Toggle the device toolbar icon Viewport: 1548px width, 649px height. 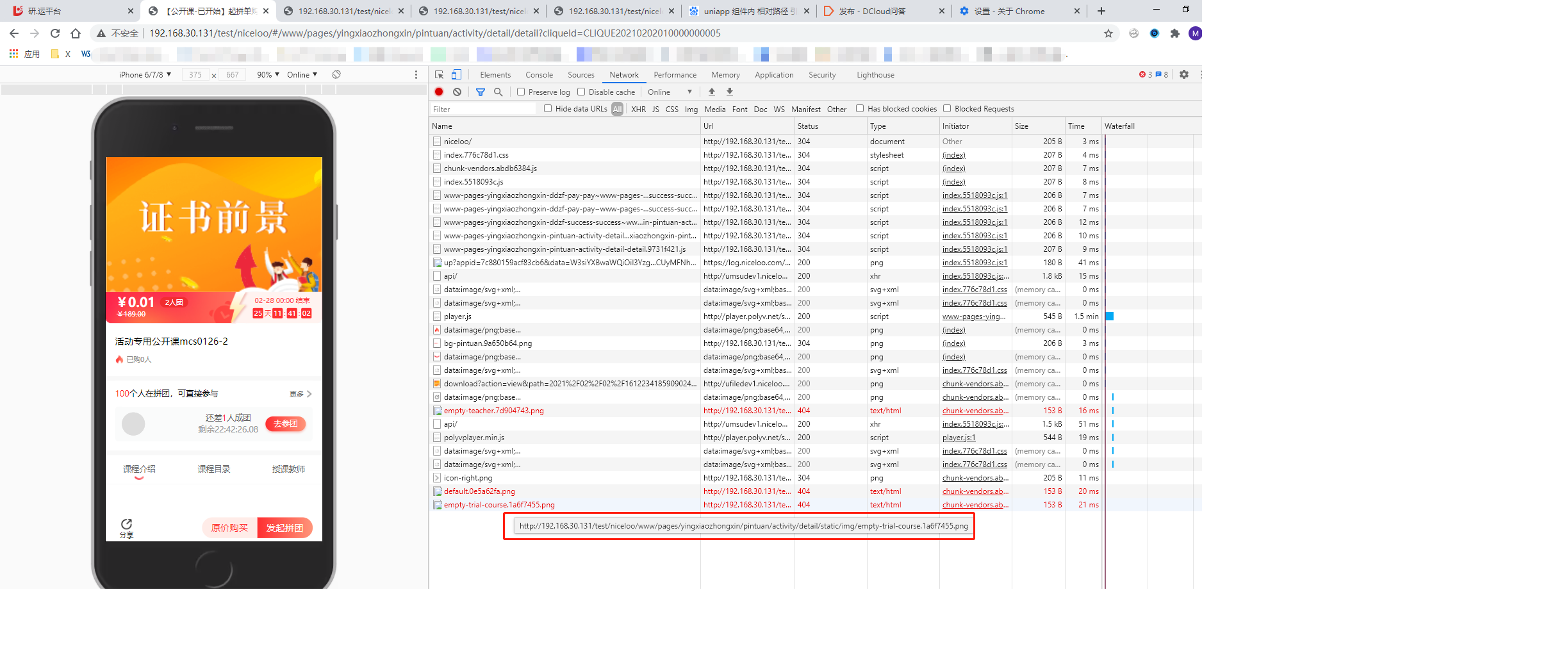[456, 75]
